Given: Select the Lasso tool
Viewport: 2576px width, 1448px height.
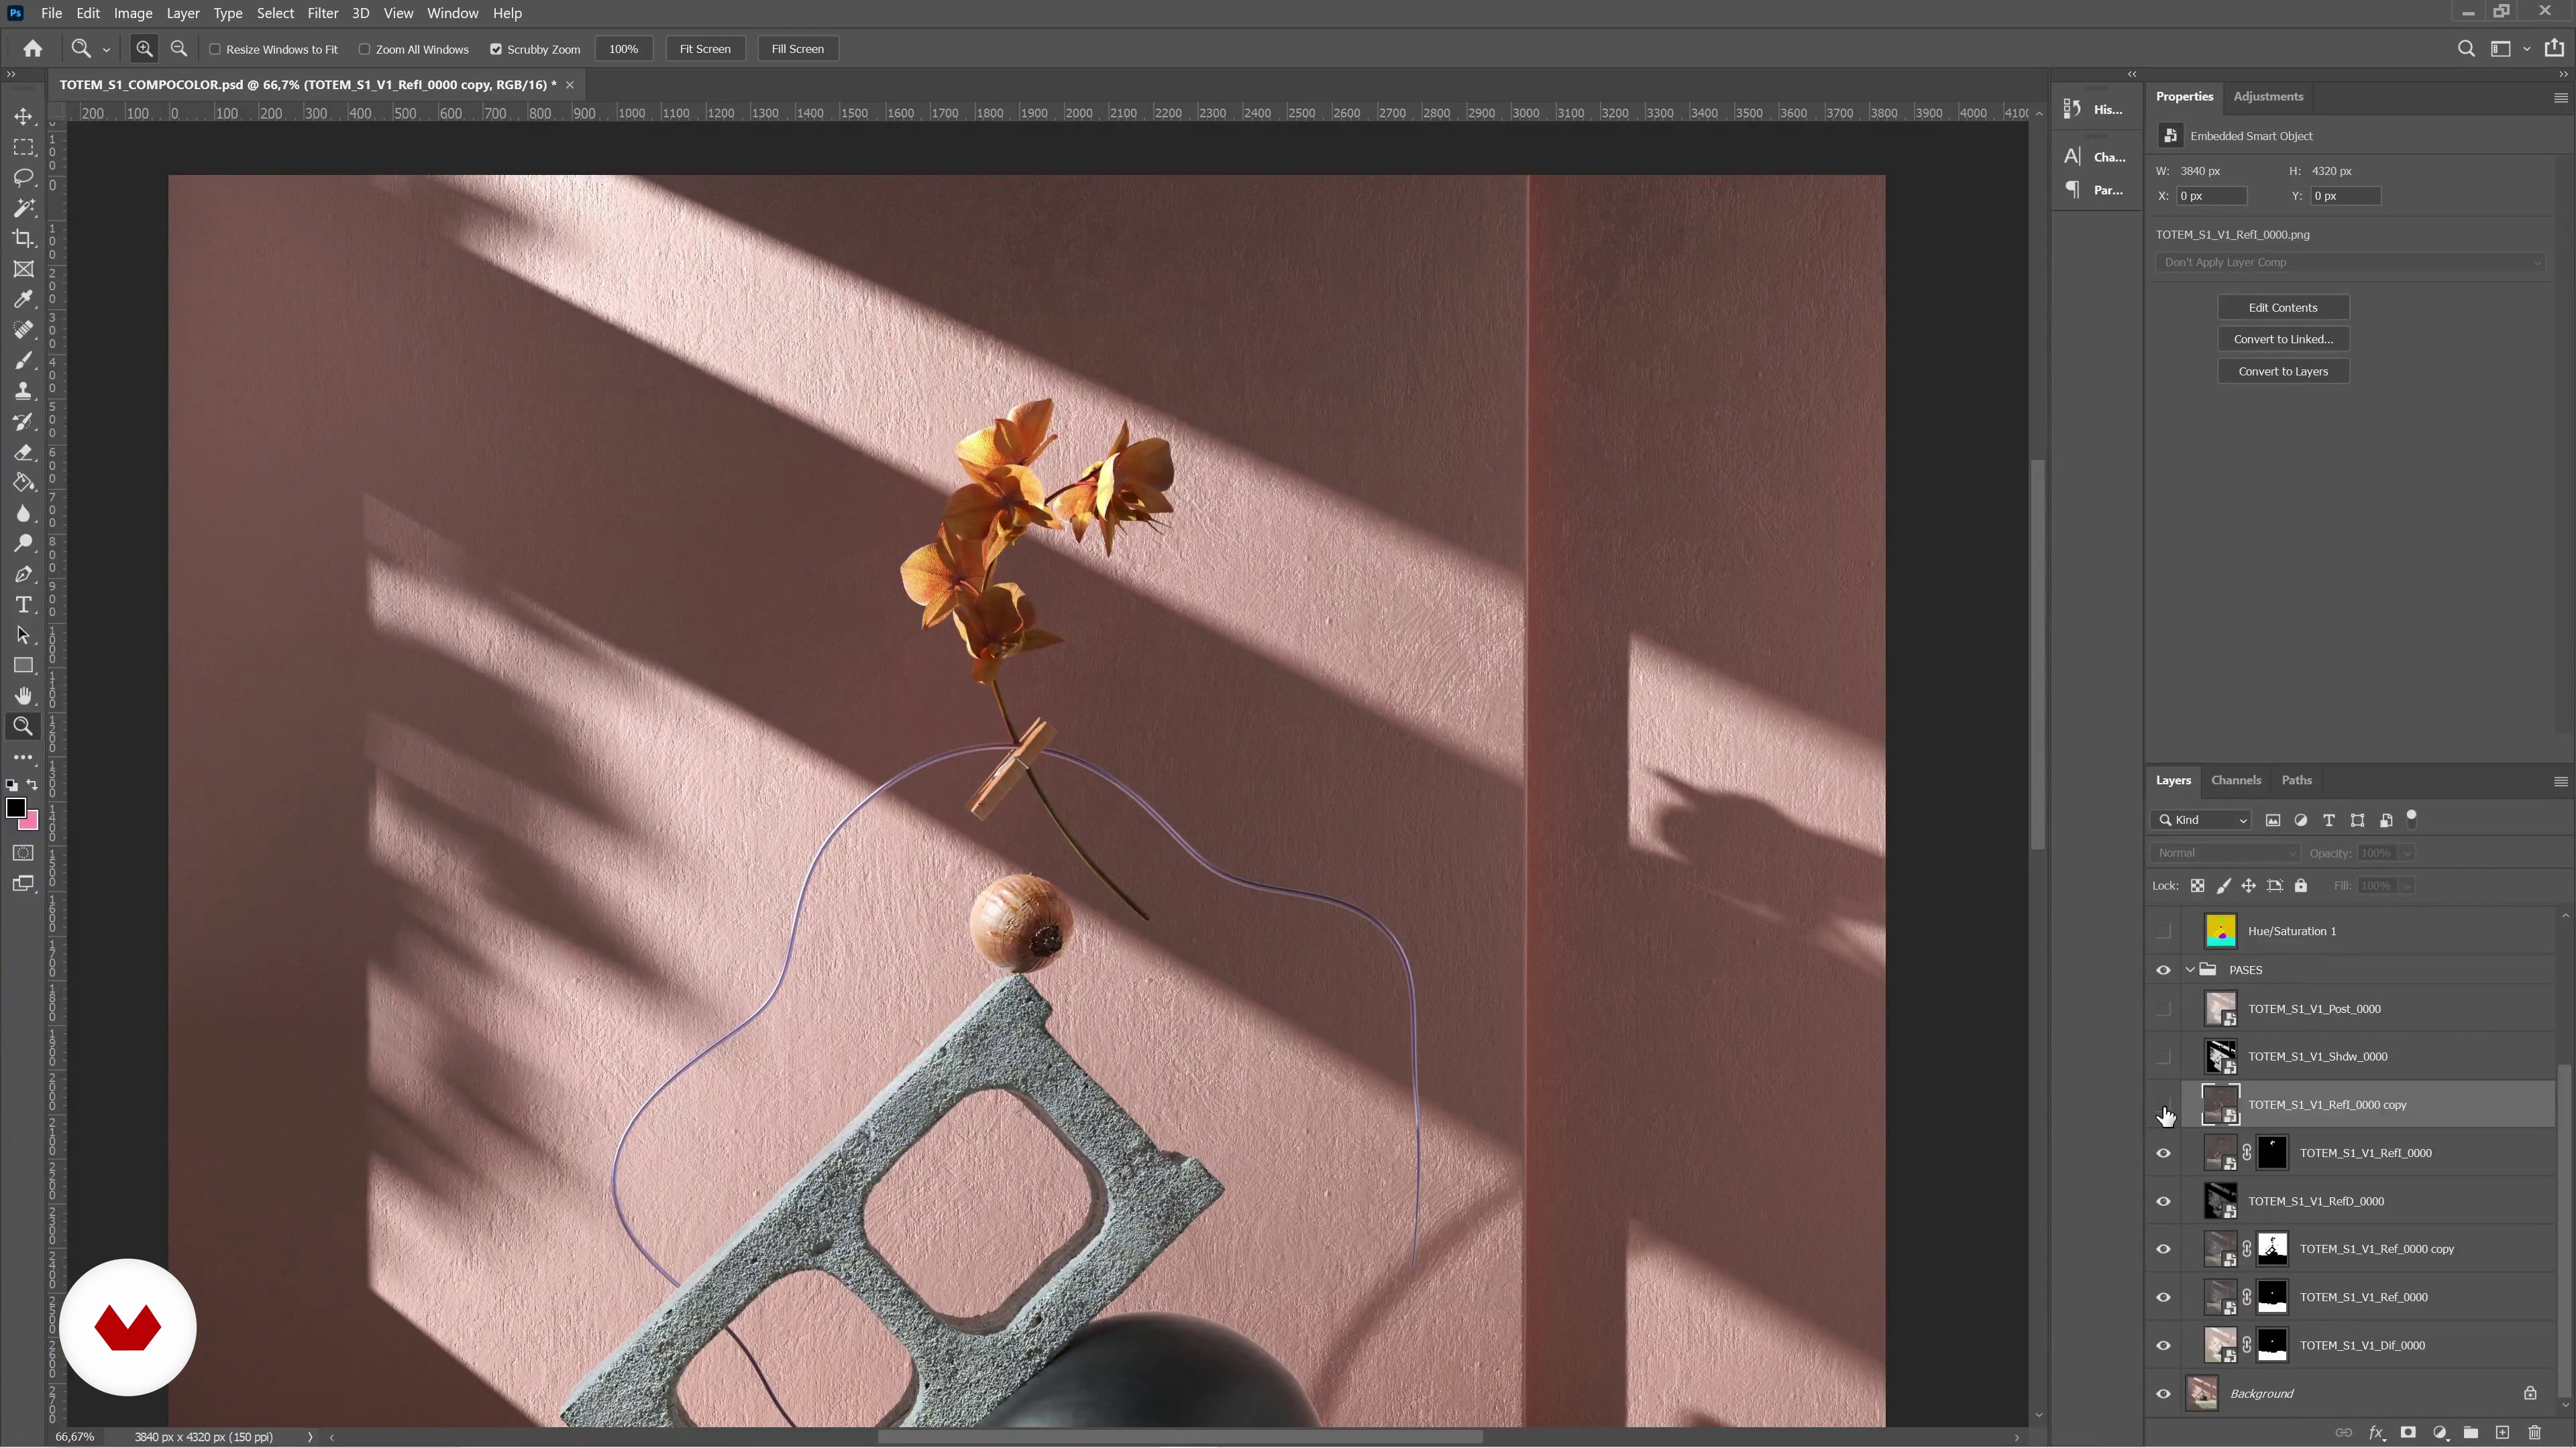Looking at the screenshot, I should pos(23,178).
